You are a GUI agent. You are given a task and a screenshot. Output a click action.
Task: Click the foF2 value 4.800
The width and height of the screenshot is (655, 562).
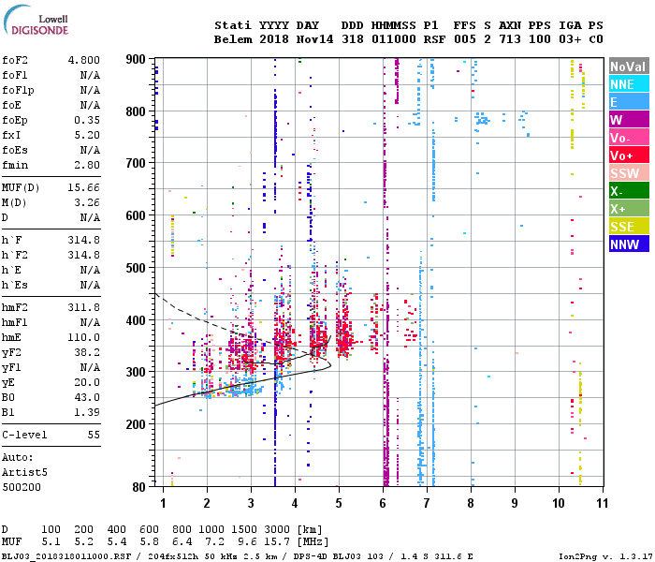(x=84, y=60)
